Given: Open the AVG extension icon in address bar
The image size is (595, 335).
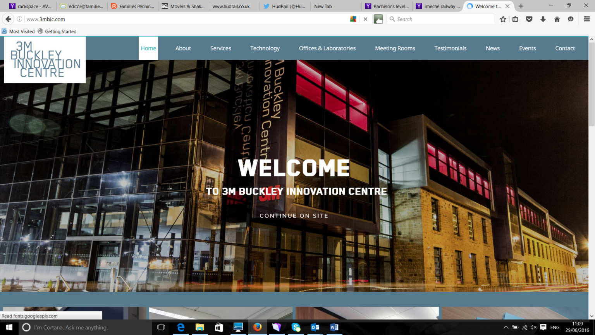Looking at the screenshot, I should pyautogui.click(x=353, y=19).
